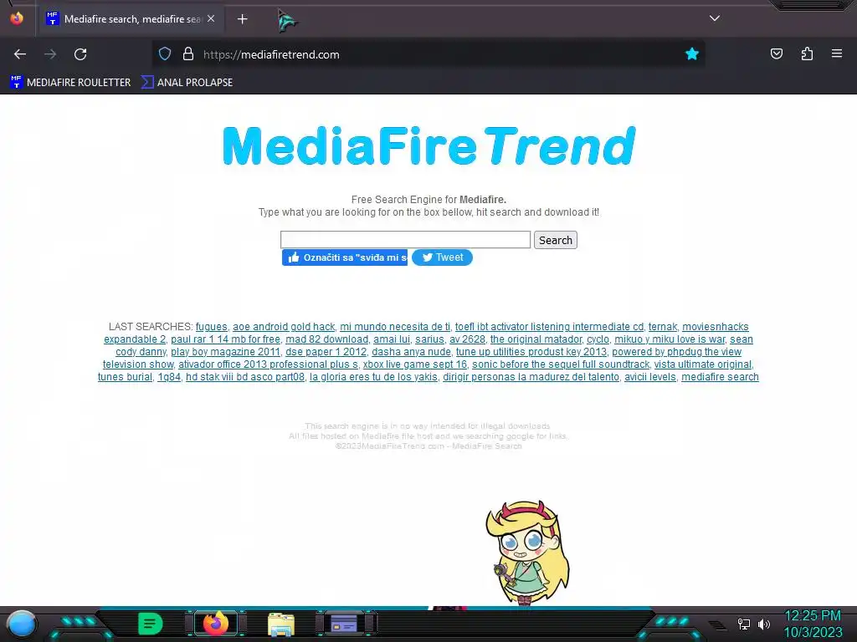Open the "sarius" link

429,339
